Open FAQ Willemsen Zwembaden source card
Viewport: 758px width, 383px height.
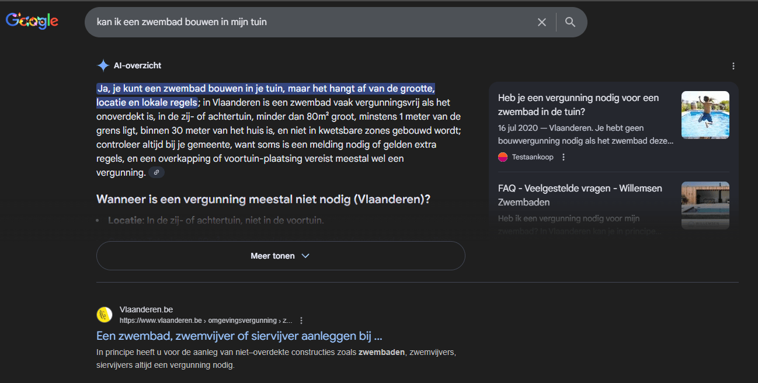pyautogui.click(x=580, y=195)
